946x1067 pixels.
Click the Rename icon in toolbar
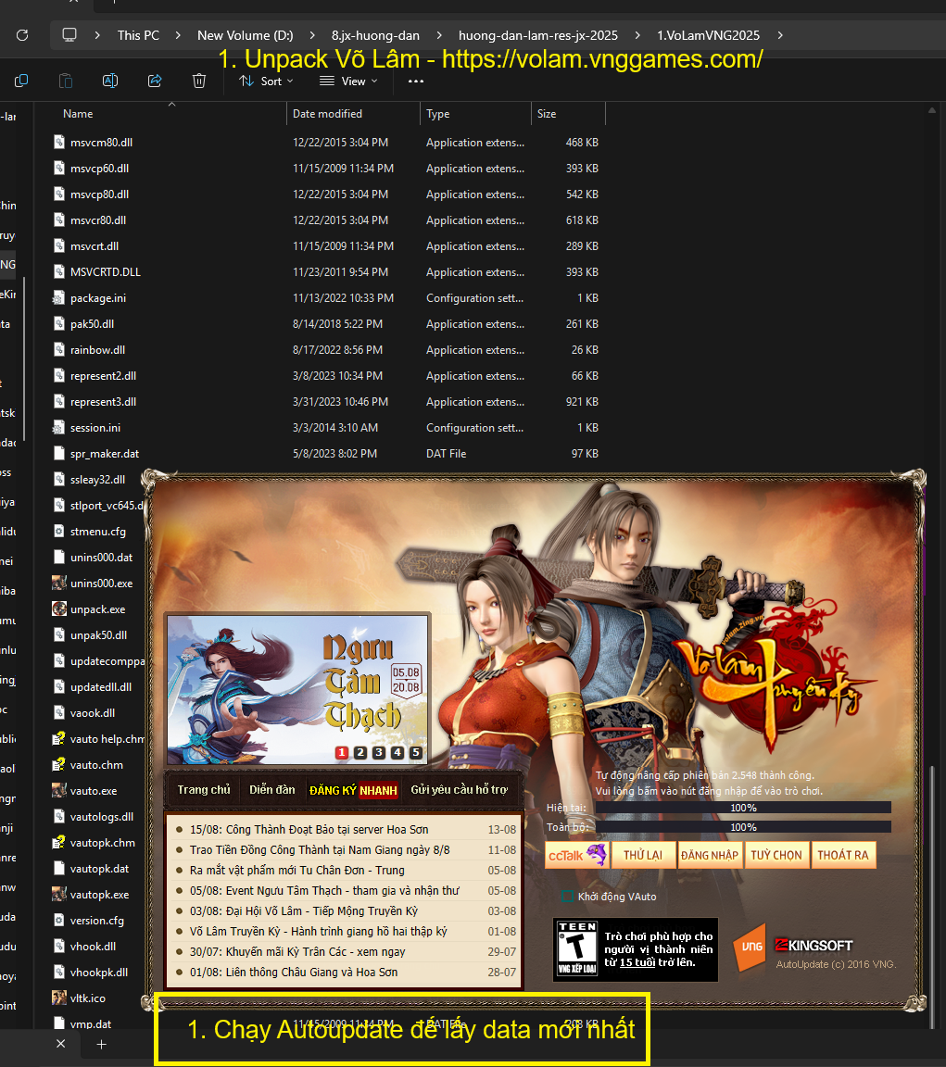point(109,82)
